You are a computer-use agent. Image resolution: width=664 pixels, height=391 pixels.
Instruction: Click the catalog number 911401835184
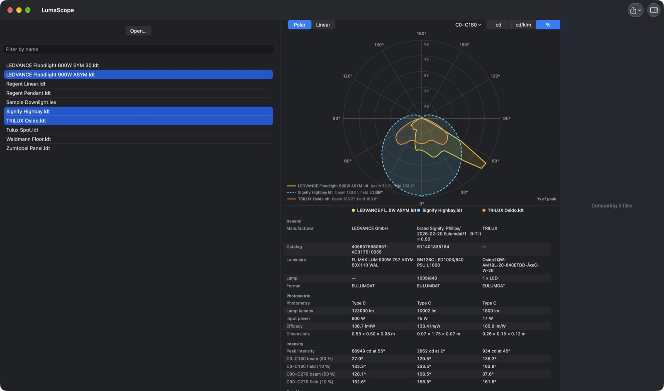433,247
